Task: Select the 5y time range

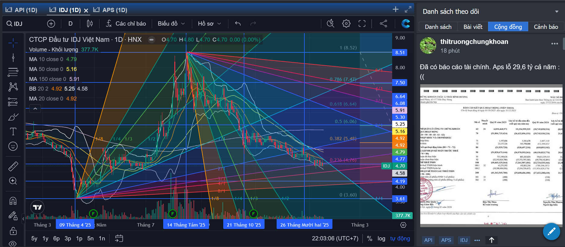Action: click(x=34, y=239)
